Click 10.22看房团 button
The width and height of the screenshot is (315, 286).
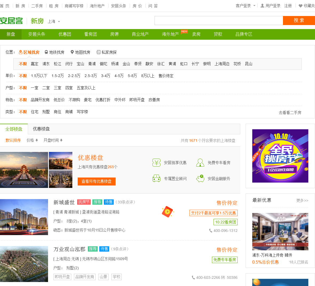click(x=225, y=222)
